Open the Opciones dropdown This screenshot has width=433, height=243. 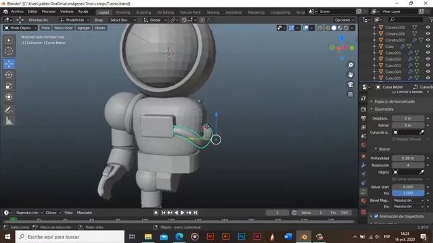pos(344,20)
